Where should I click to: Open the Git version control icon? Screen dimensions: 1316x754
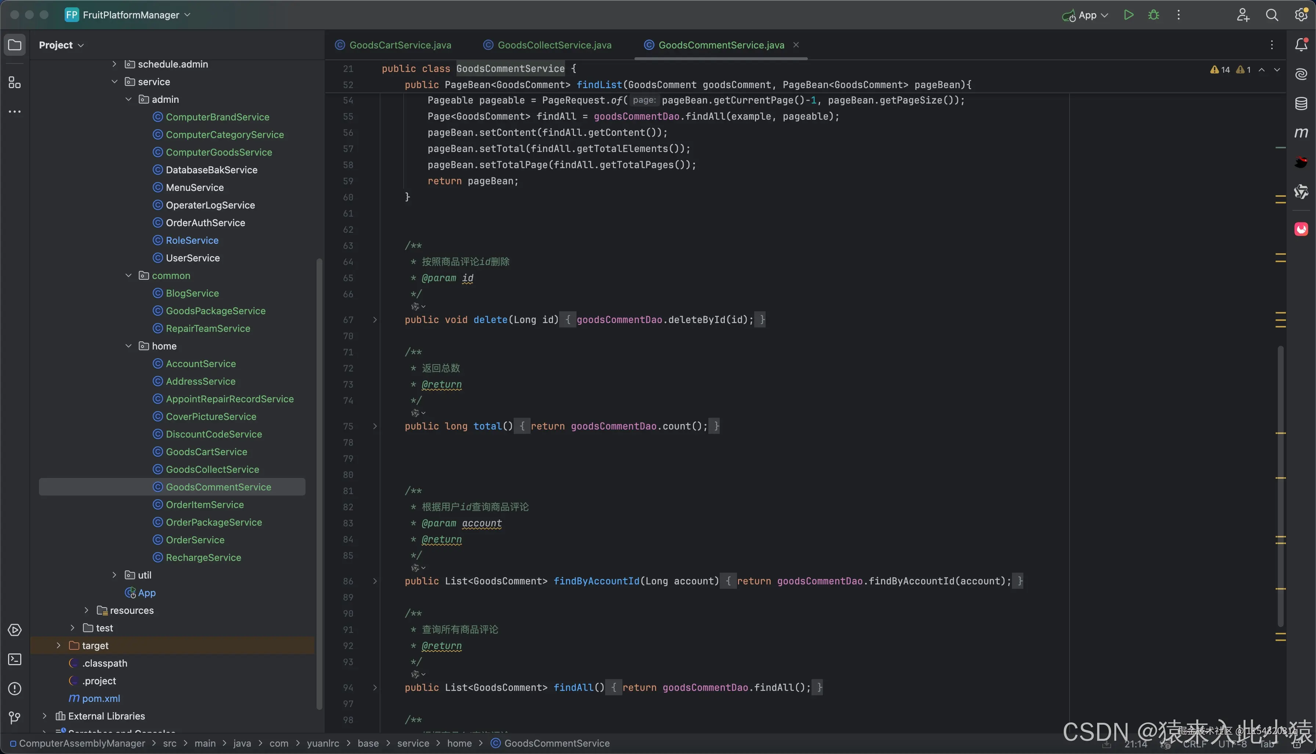pyautogui.click(x=14, y=717)
